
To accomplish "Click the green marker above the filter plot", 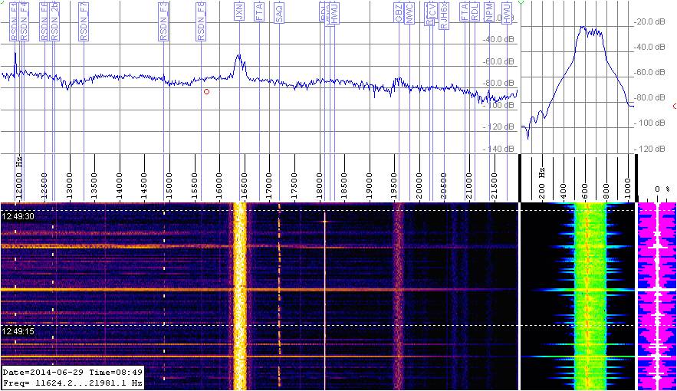I will 521,2.
